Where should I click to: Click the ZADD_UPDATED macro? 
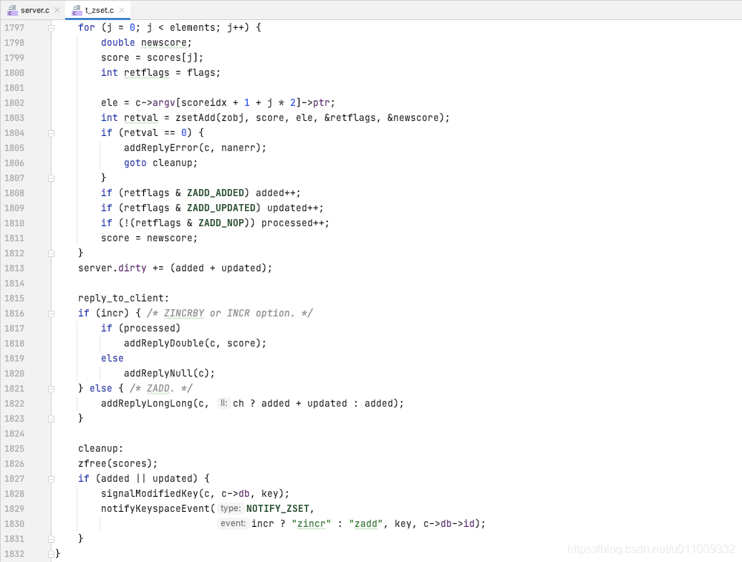221,208
